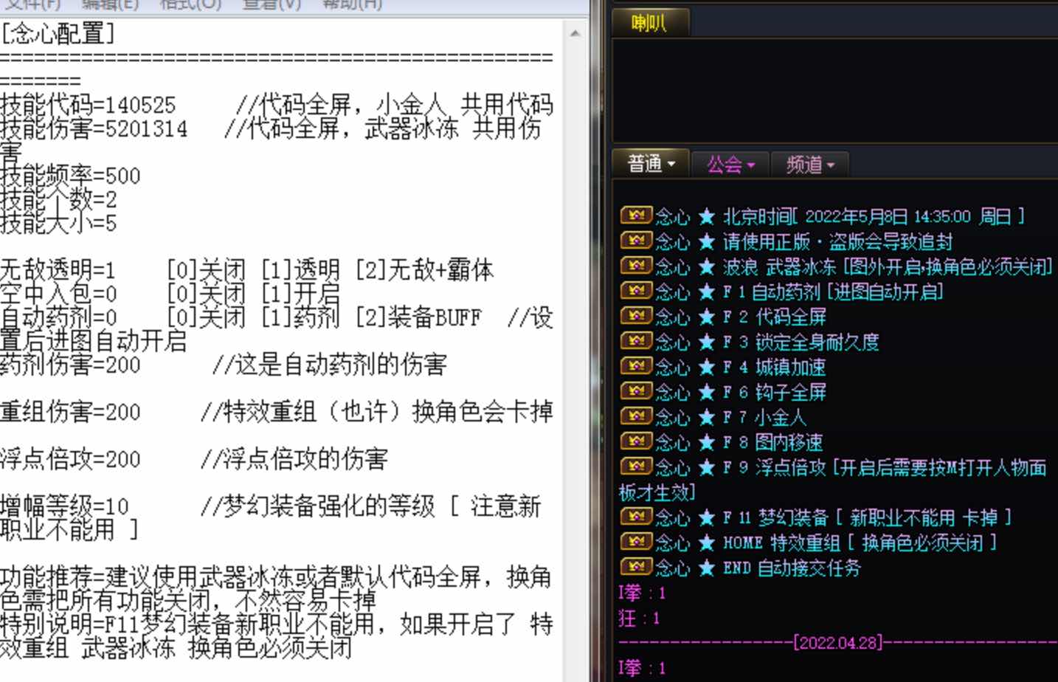Switch to the 频道 chat tab
Screen dimensions: 1058x682
(x=809, y=164)
